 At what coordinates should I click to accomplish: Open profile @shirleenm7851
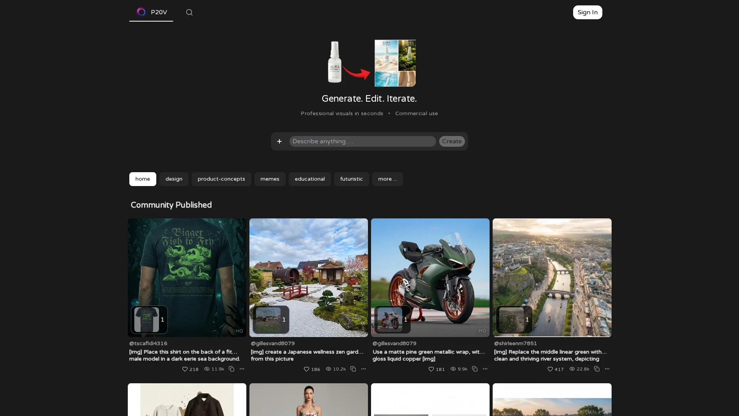pos(515,344)
